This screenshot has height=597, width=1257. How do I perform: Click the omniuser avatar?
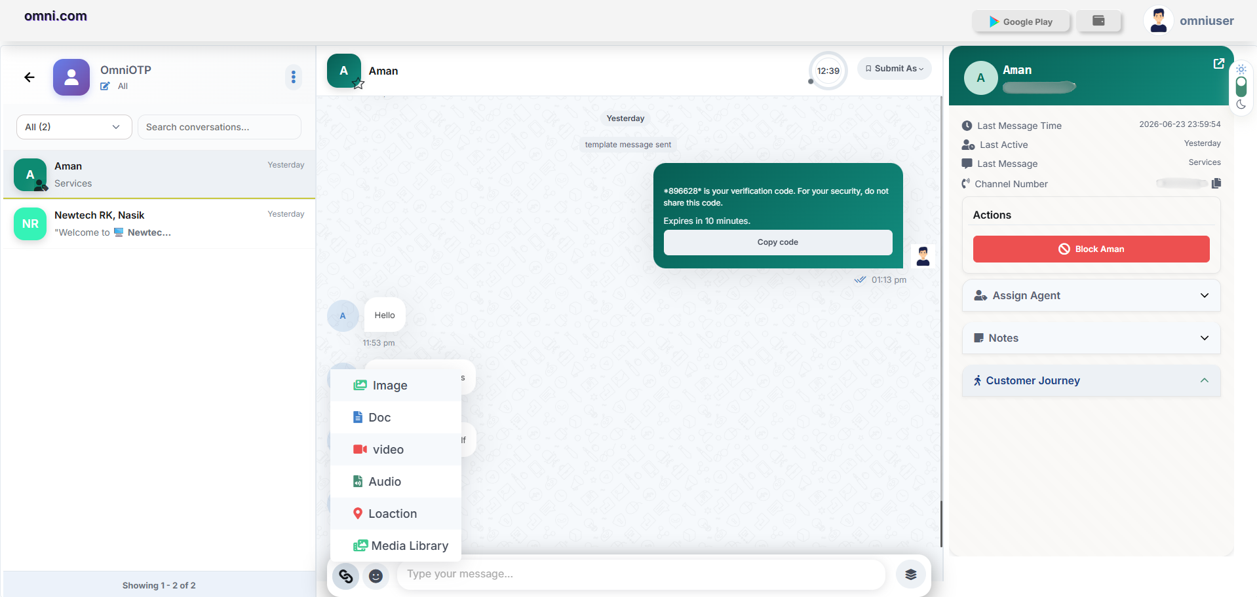(x=1158, y=20)
